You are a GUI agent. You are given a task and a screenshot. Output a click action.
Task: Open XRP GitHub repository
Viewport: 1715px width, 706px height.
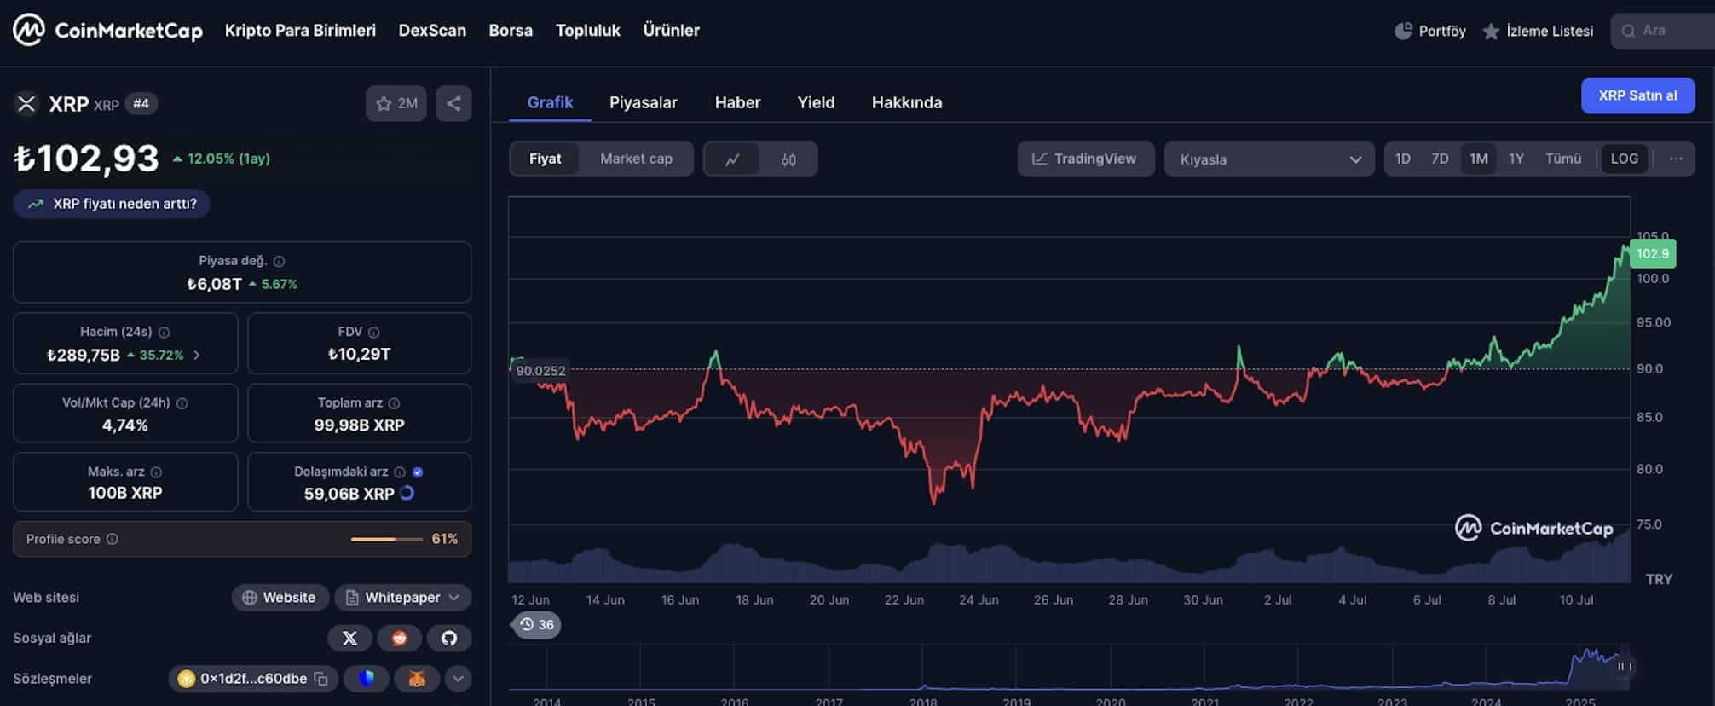(449, 638)
